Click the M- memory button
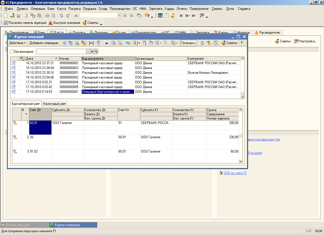Screen dimensions: 324x235 tap(194, 16)
